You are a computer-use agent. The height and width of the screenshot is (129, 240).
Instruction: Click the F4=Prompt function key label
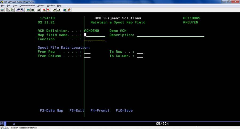100,111
